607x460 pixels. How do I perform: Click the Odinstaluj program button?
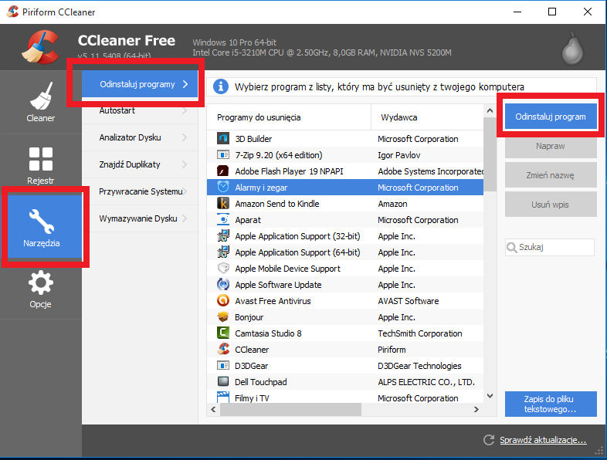pyautogui.click(x=551, y=117)
